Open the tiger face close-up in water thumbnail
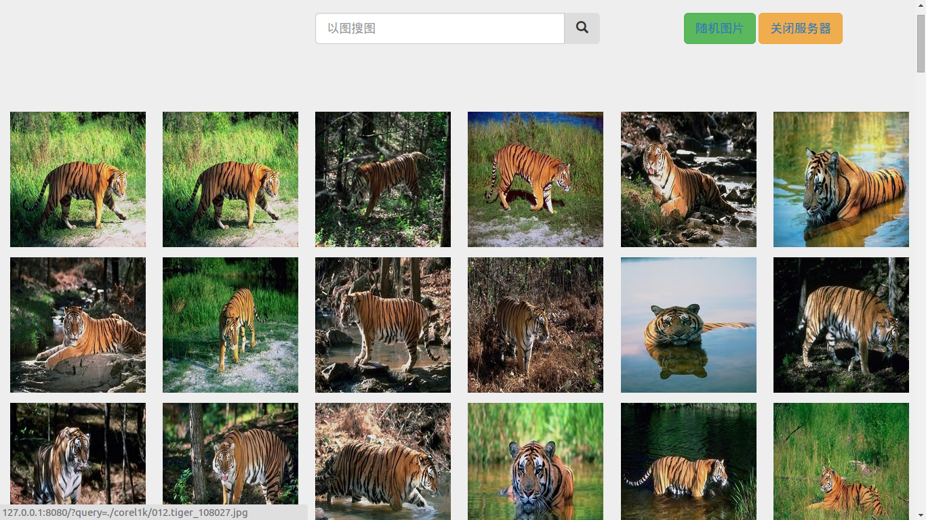 [x=535, y=461]
